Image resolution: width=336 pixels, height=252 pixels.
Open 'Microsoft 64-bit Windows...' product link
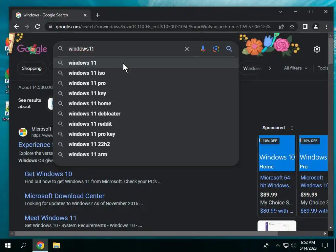(276, 181)
